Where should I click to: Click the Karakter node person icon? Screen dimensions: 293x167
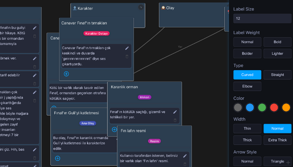pos(75,8)
